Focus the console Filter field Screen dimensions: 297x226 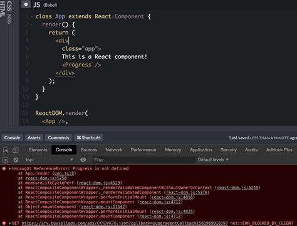point(143,160)
